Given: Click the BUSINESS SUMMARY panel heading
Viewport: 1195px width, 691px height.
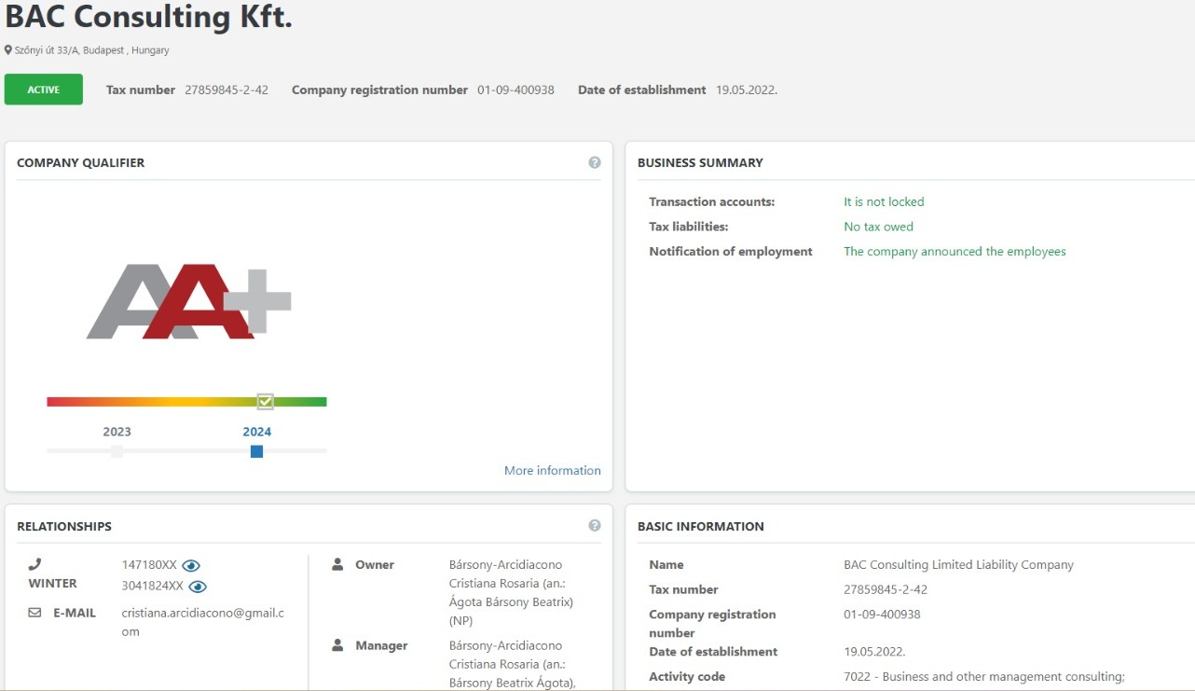Looking at the screenshot, I should [700, 163].
